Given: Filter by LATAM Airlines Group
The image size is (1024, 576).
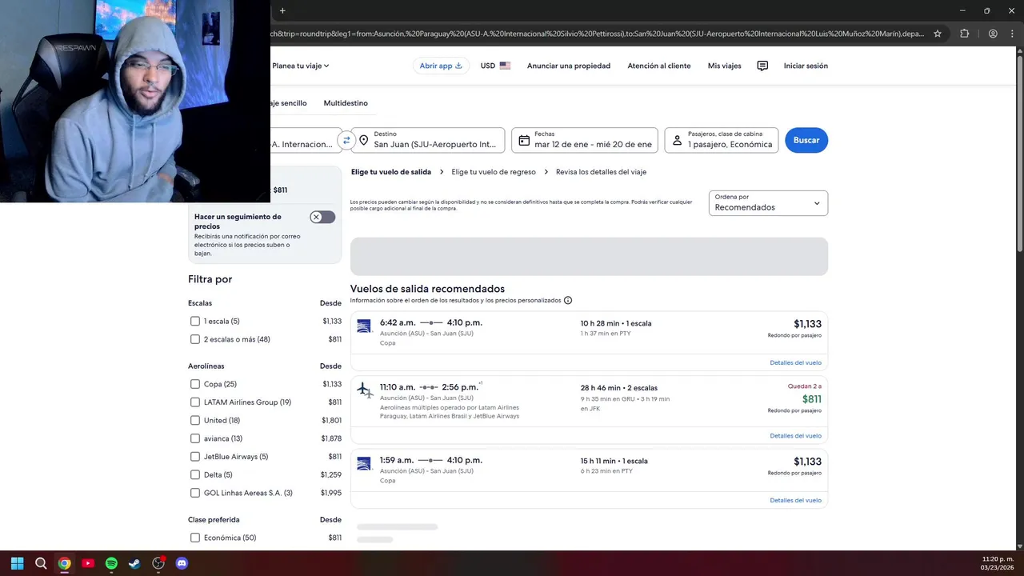Looking at the screenshot, I should tap(195, 402).
